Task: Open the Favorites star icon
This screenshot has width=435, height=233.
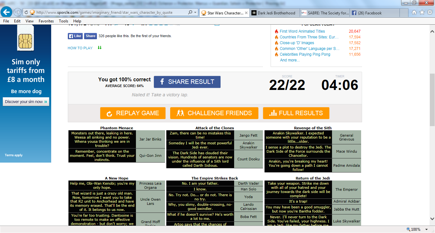Action: [422, 12]
